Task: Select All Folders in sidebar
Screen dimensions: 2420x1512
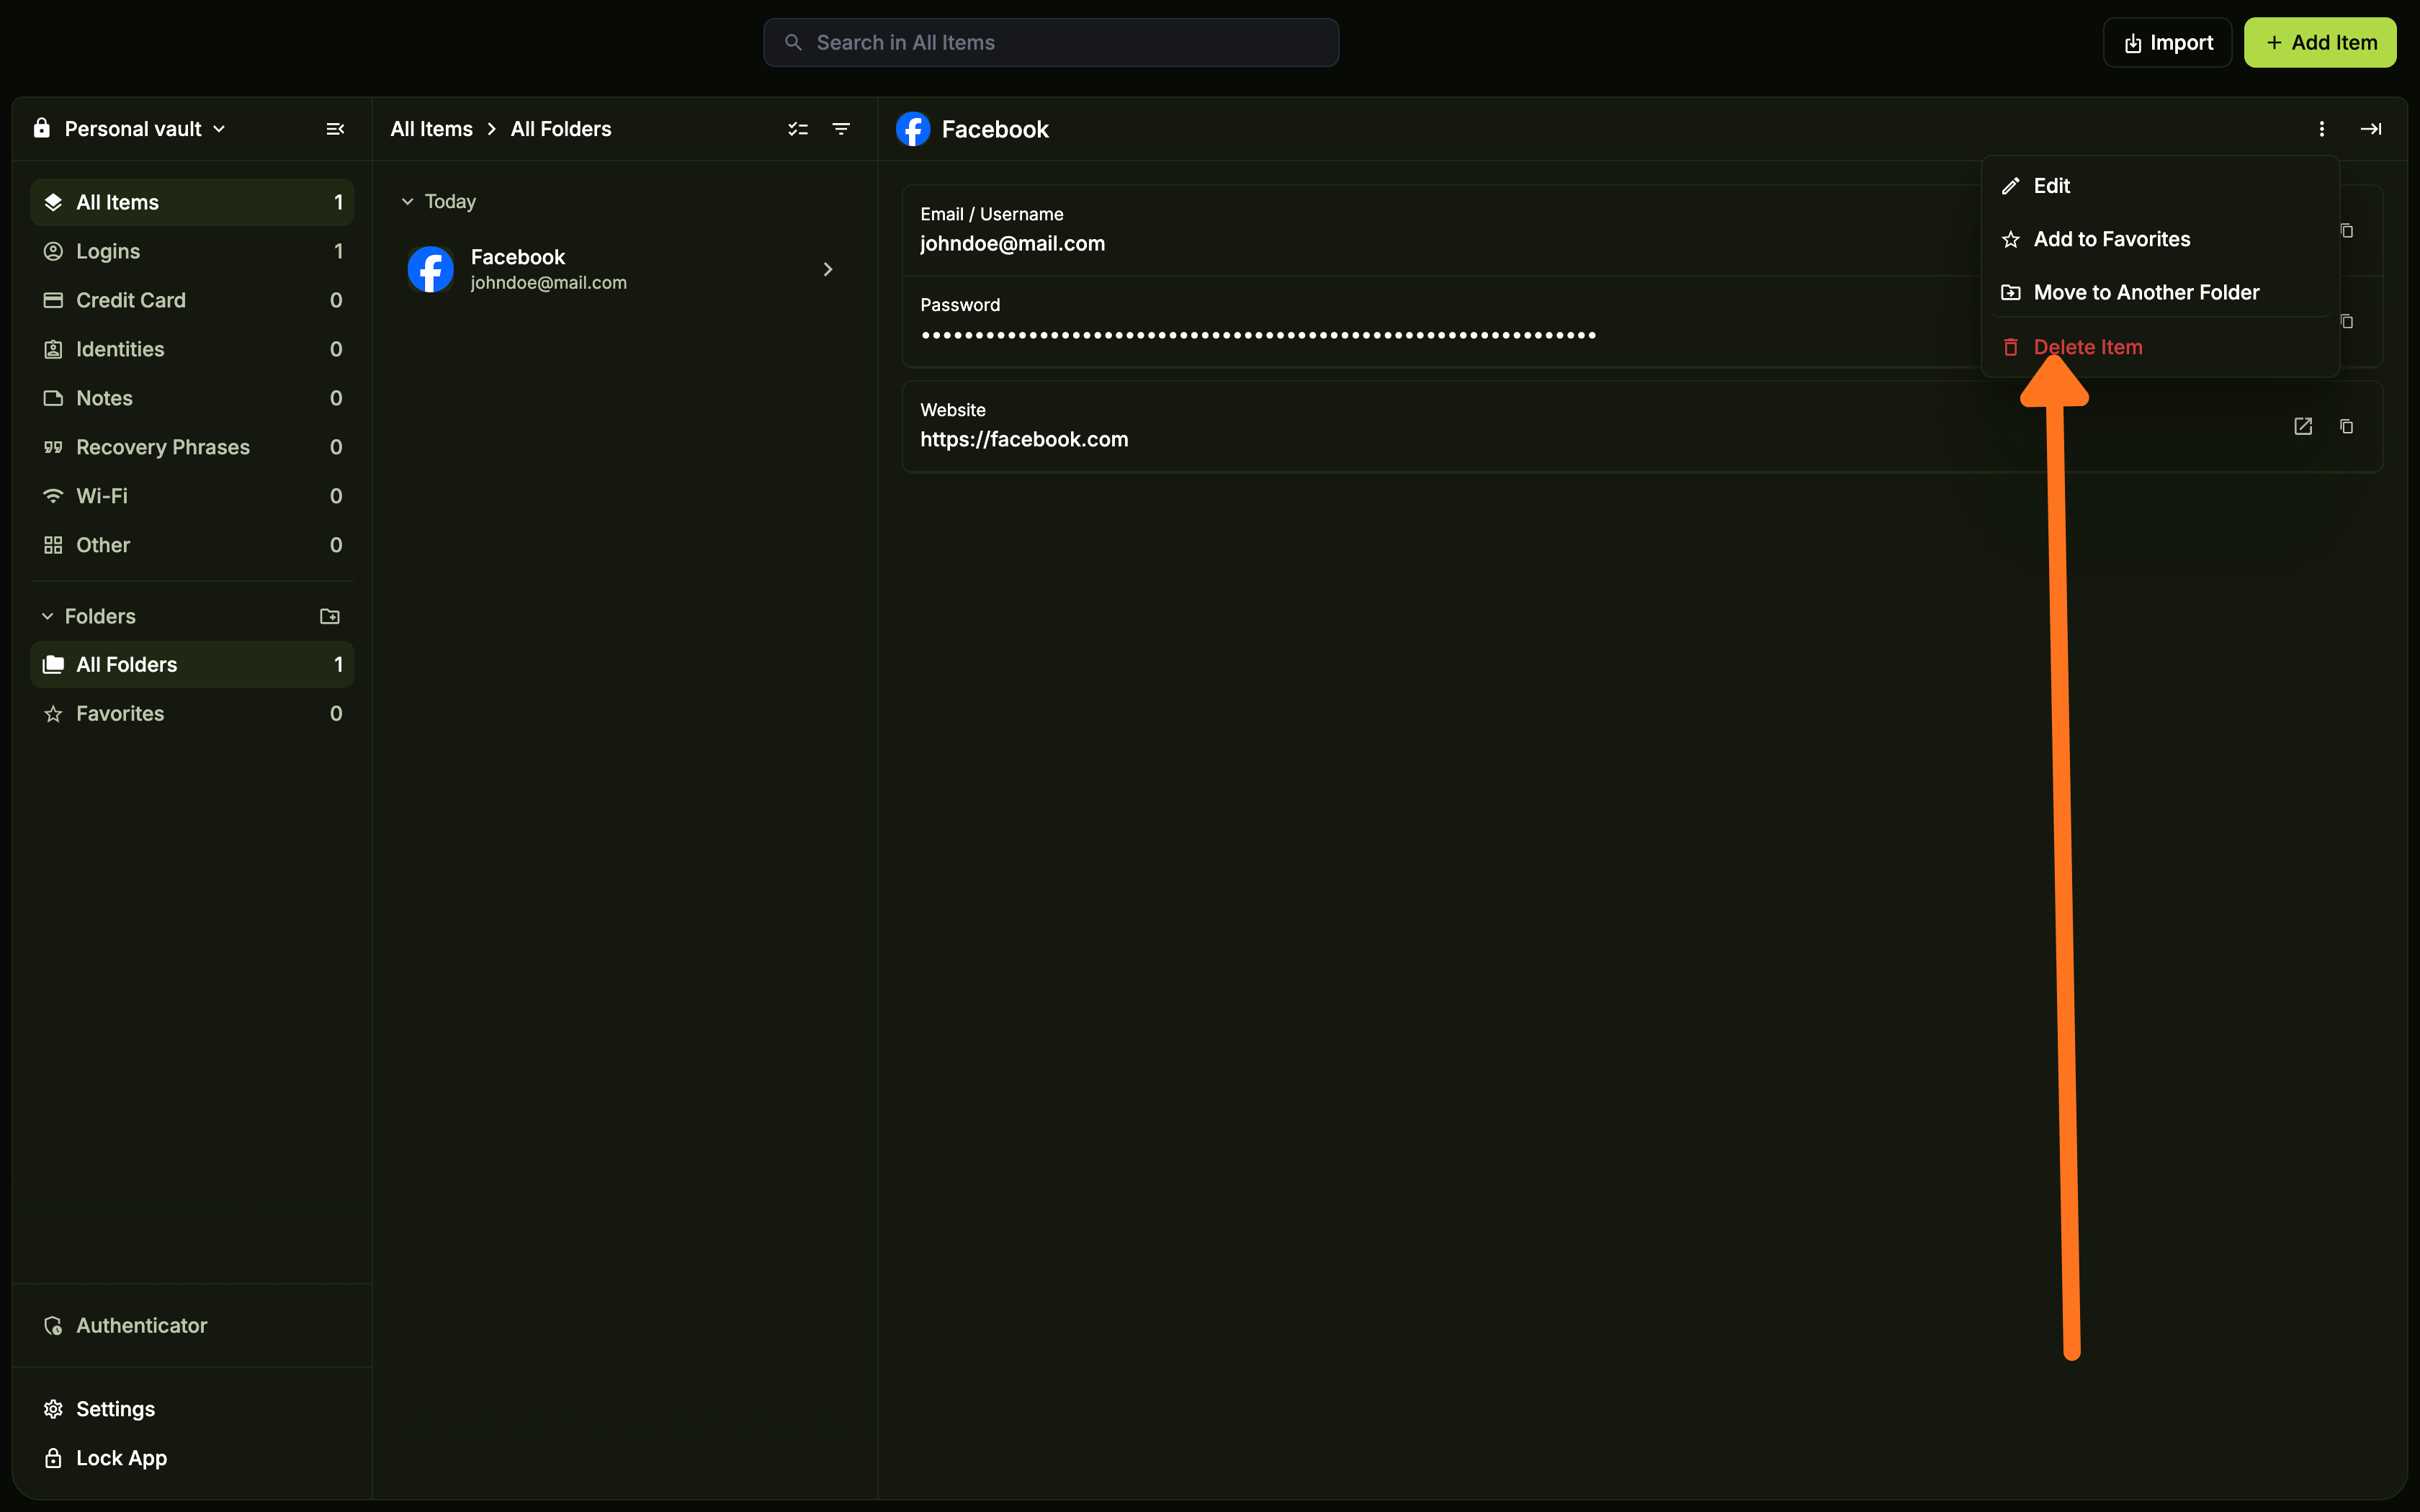Action: [192, 664]
